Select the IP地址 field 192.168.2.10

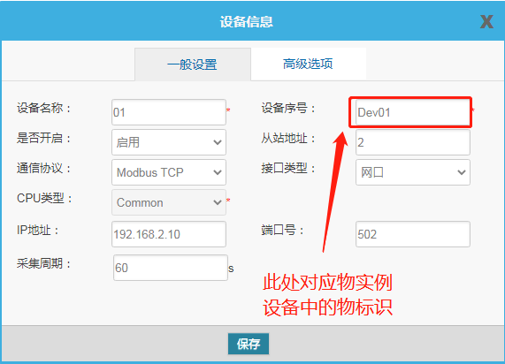(x=169, y=234)
